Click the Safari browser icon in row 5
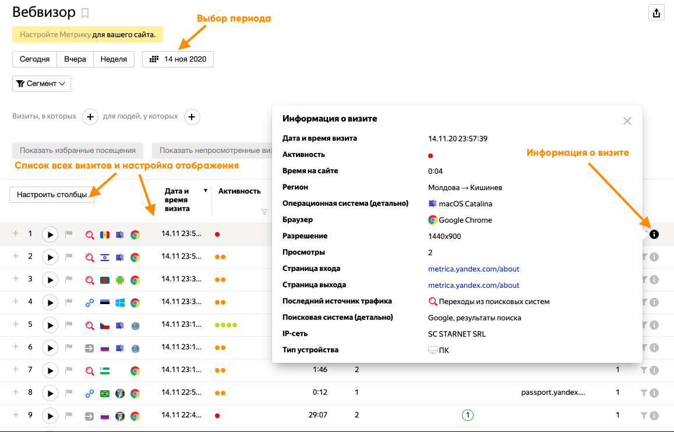 [x=135, y=326]
